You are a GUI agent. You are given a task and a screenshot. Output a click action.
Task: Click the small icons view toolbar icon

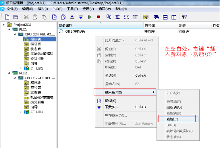(118, 17)
